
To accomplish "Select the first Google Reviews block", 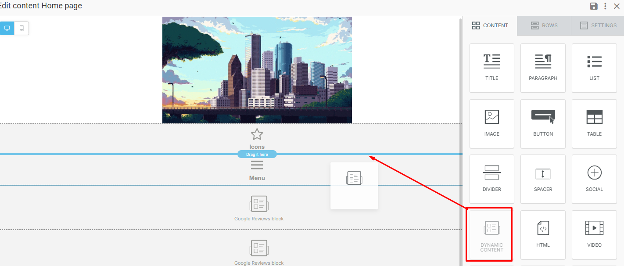I will click(259, 208).
